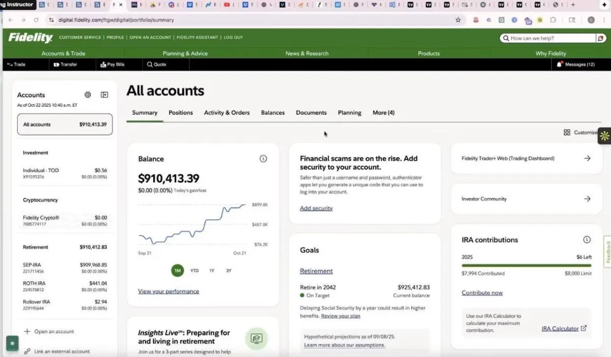Screen dimensions: 611x357
Task: Open the Retirement goal link
Action: tap(316, 271)
